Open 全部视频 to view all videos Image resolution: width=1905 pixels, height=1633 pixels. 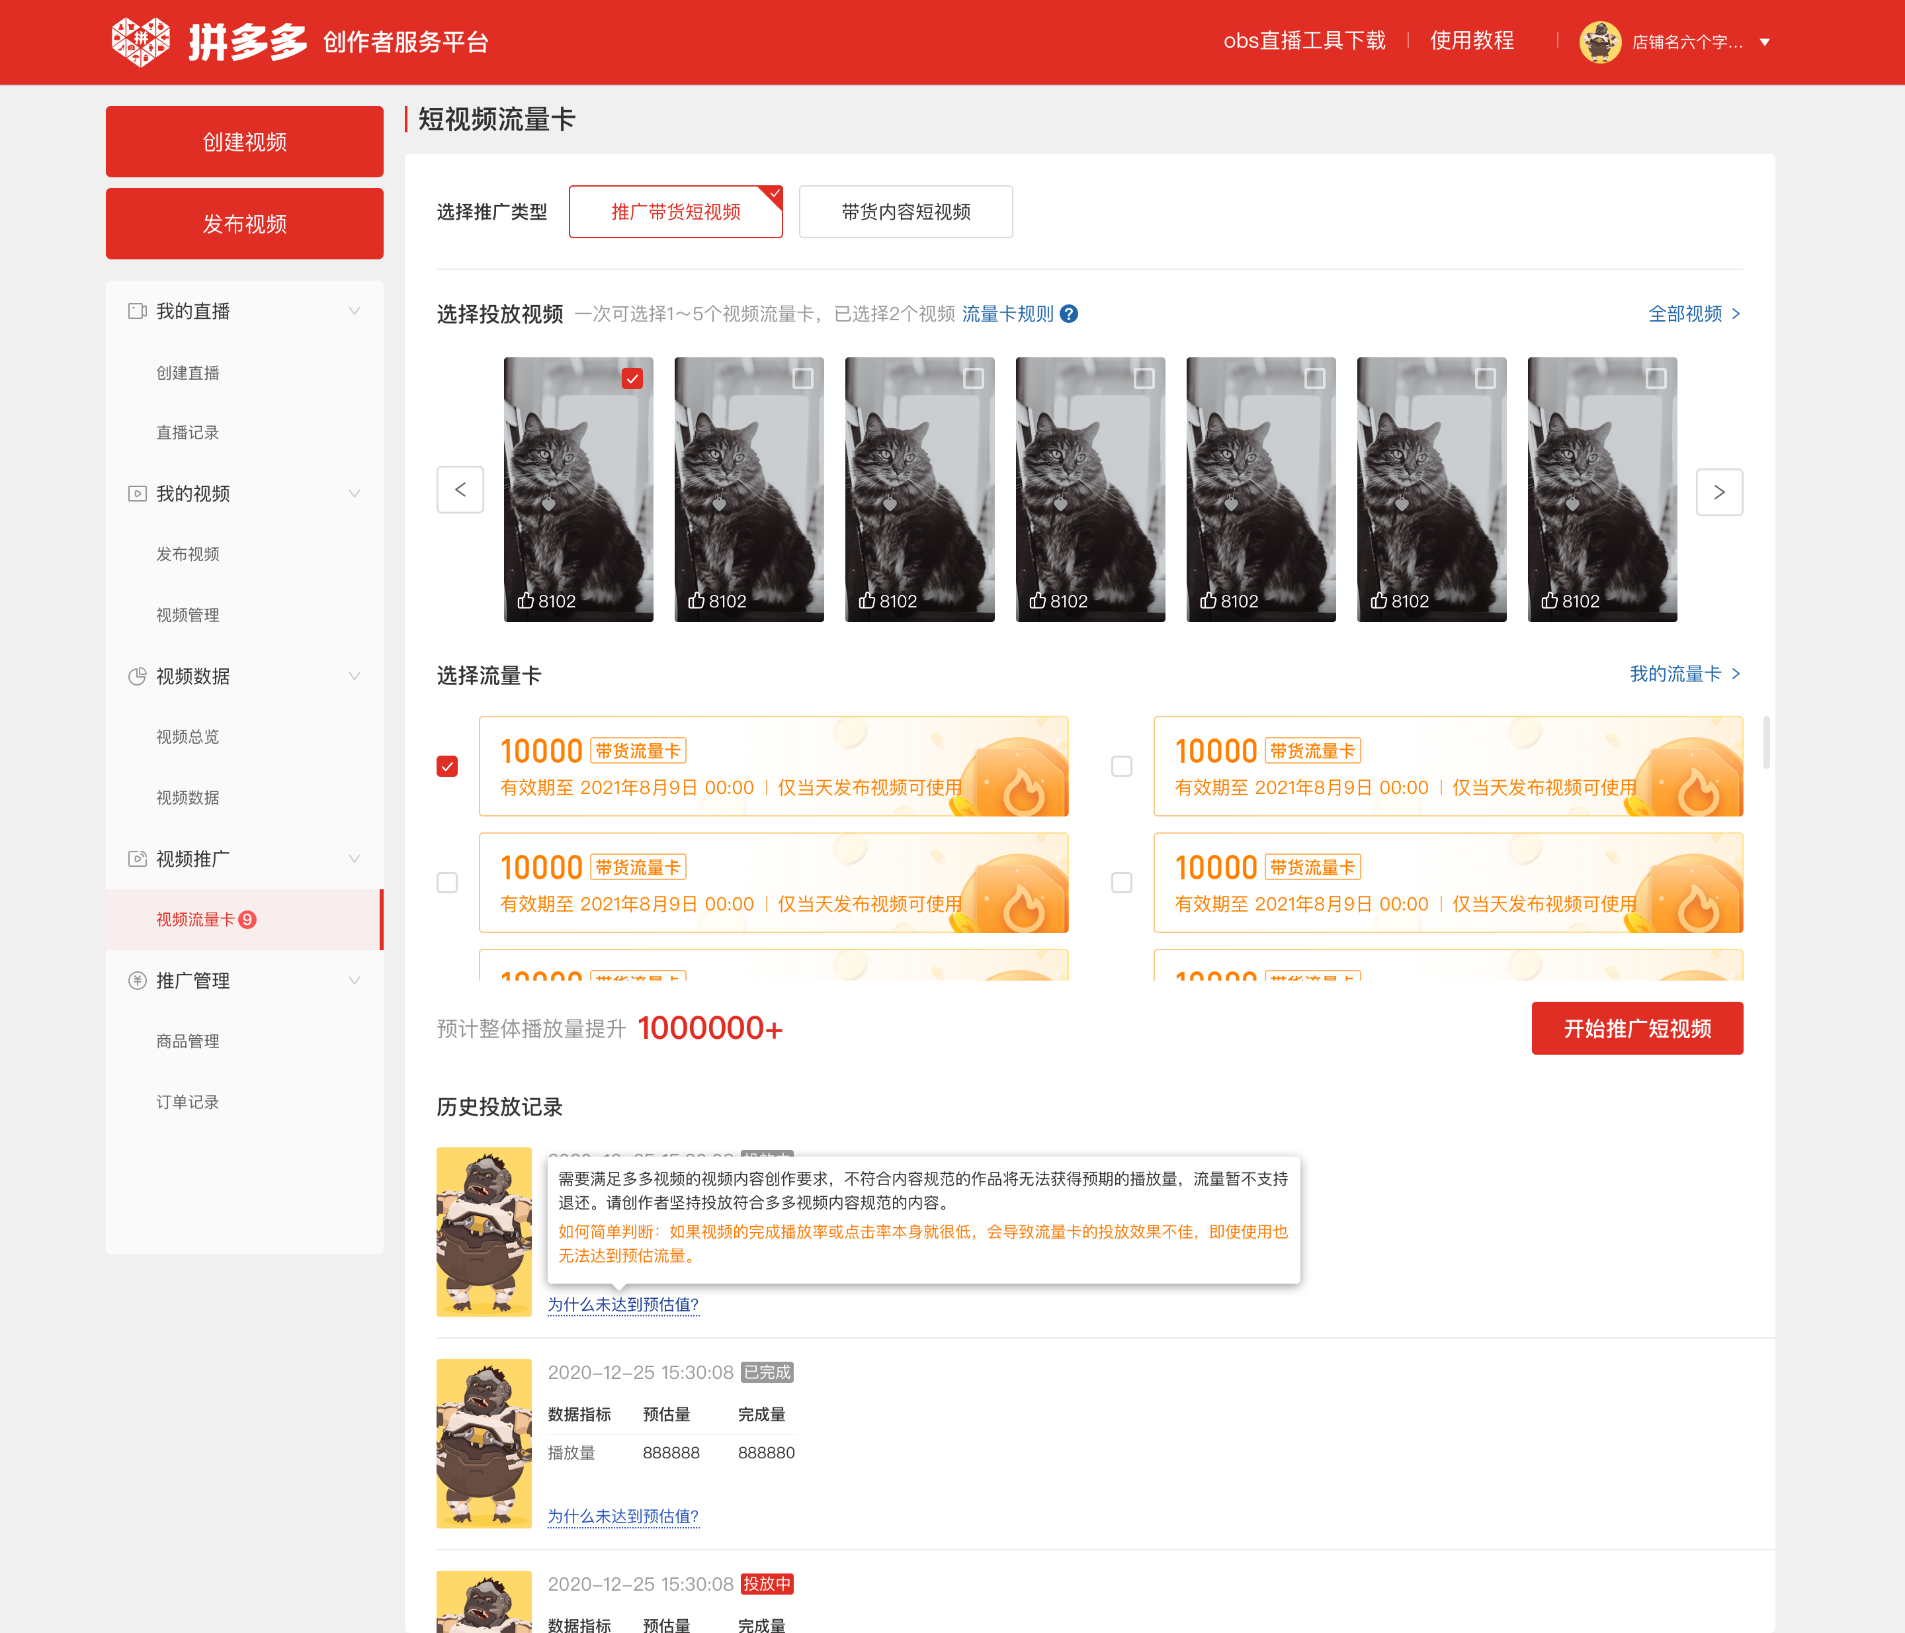pos(1695,314)
